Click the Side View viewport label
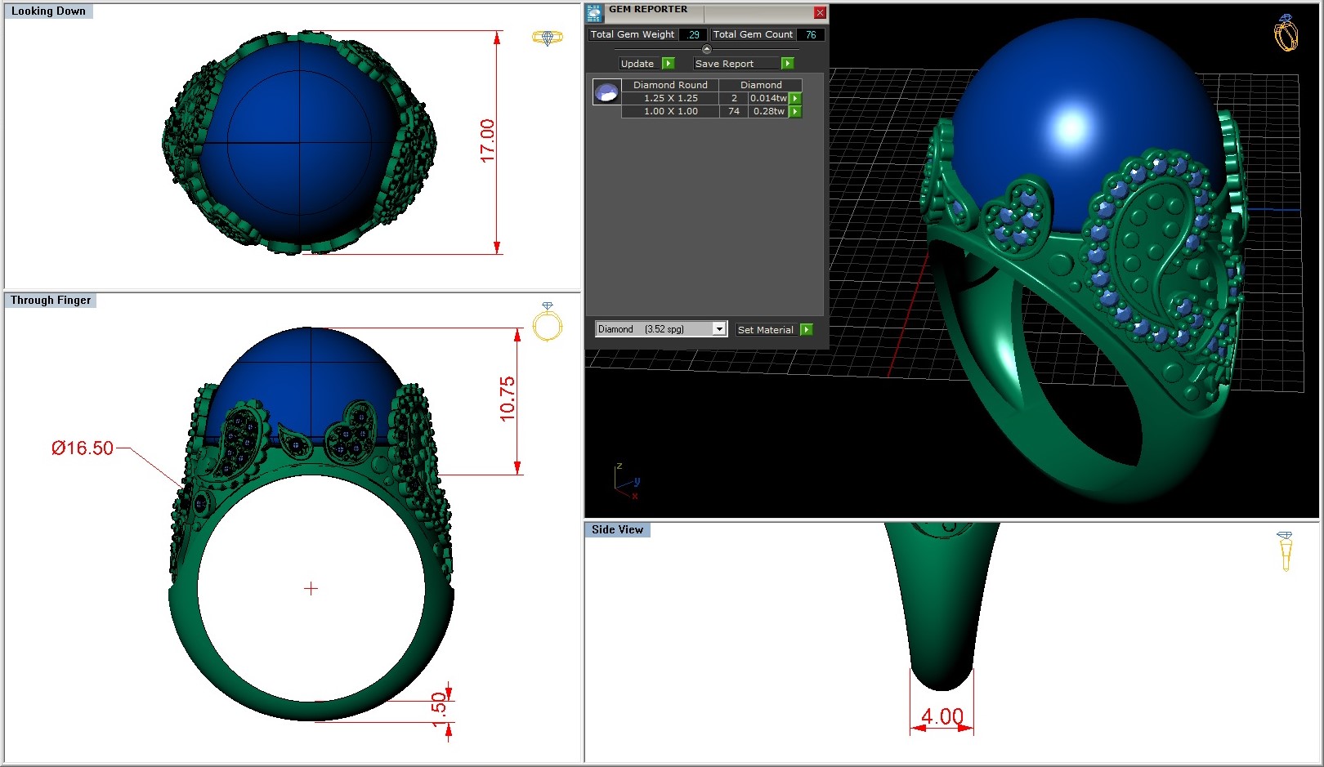The image size is (1324, 767). [x=617, y=530]
